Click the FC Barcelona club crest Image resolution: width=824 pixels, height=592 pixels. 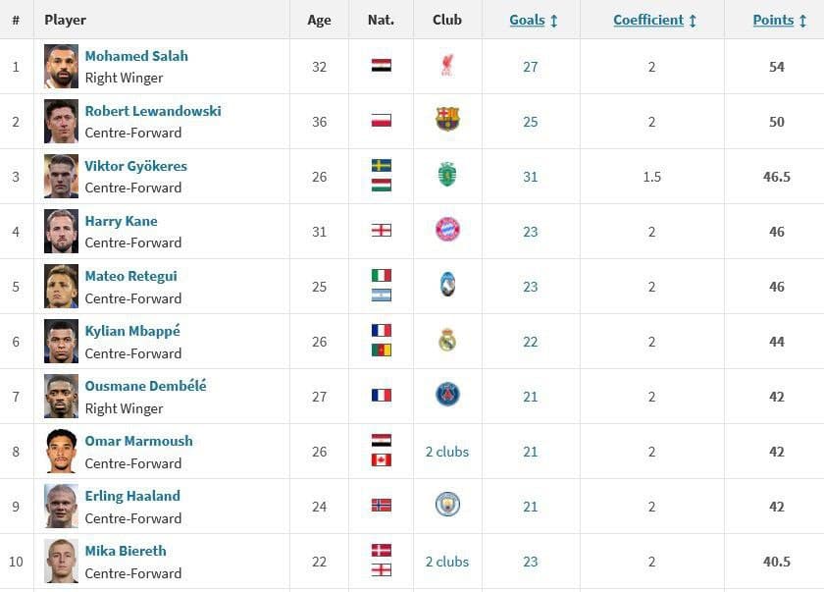(x=447, y=120)
